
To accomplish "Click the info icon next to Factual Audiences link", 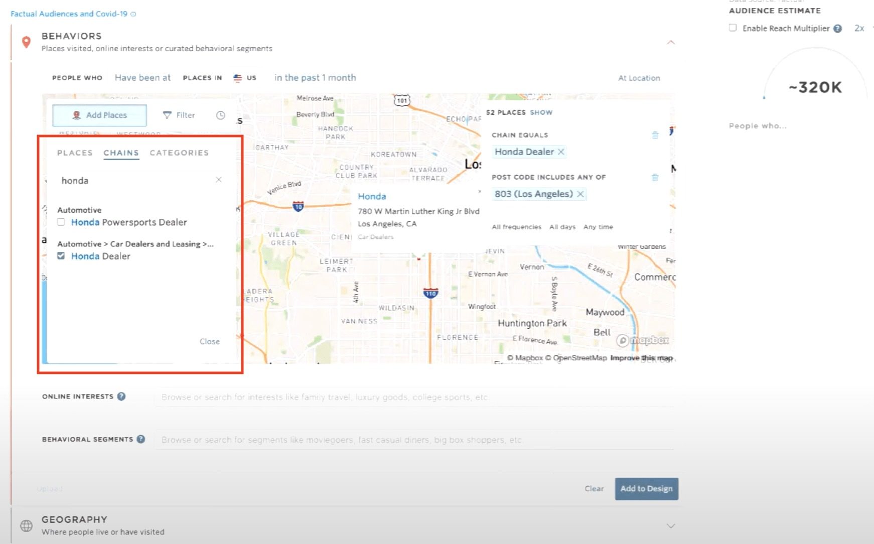I will (133, 14).
